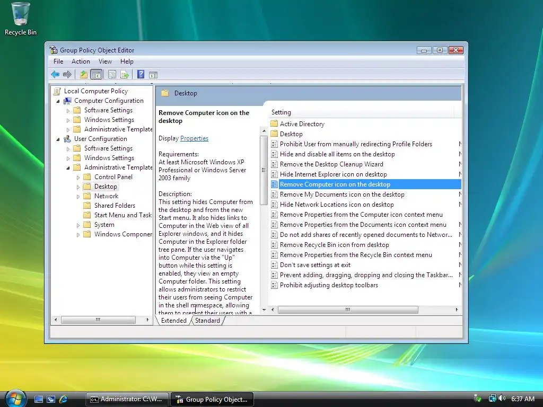Click the settings list horizontal scrollbar thumb
The height and width of the screenshot is (407, 543).
[348, 309]
